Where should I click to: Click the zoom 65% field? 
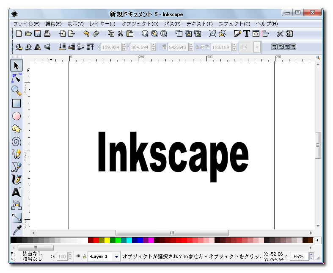[x=299, y=256]
